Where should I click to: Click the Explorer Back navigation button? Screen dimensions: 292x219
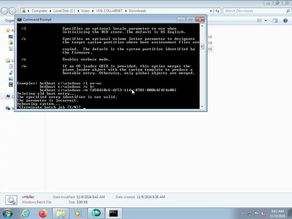click(4, 11)
